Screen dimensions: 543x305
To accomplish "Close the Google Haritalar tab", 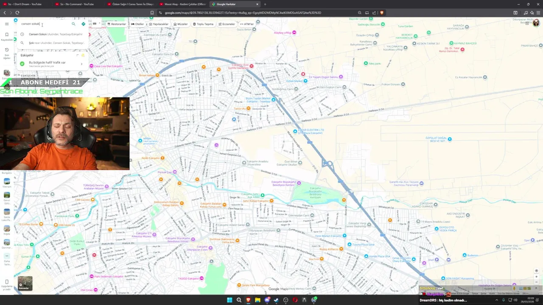I will (x=257, y=4).
